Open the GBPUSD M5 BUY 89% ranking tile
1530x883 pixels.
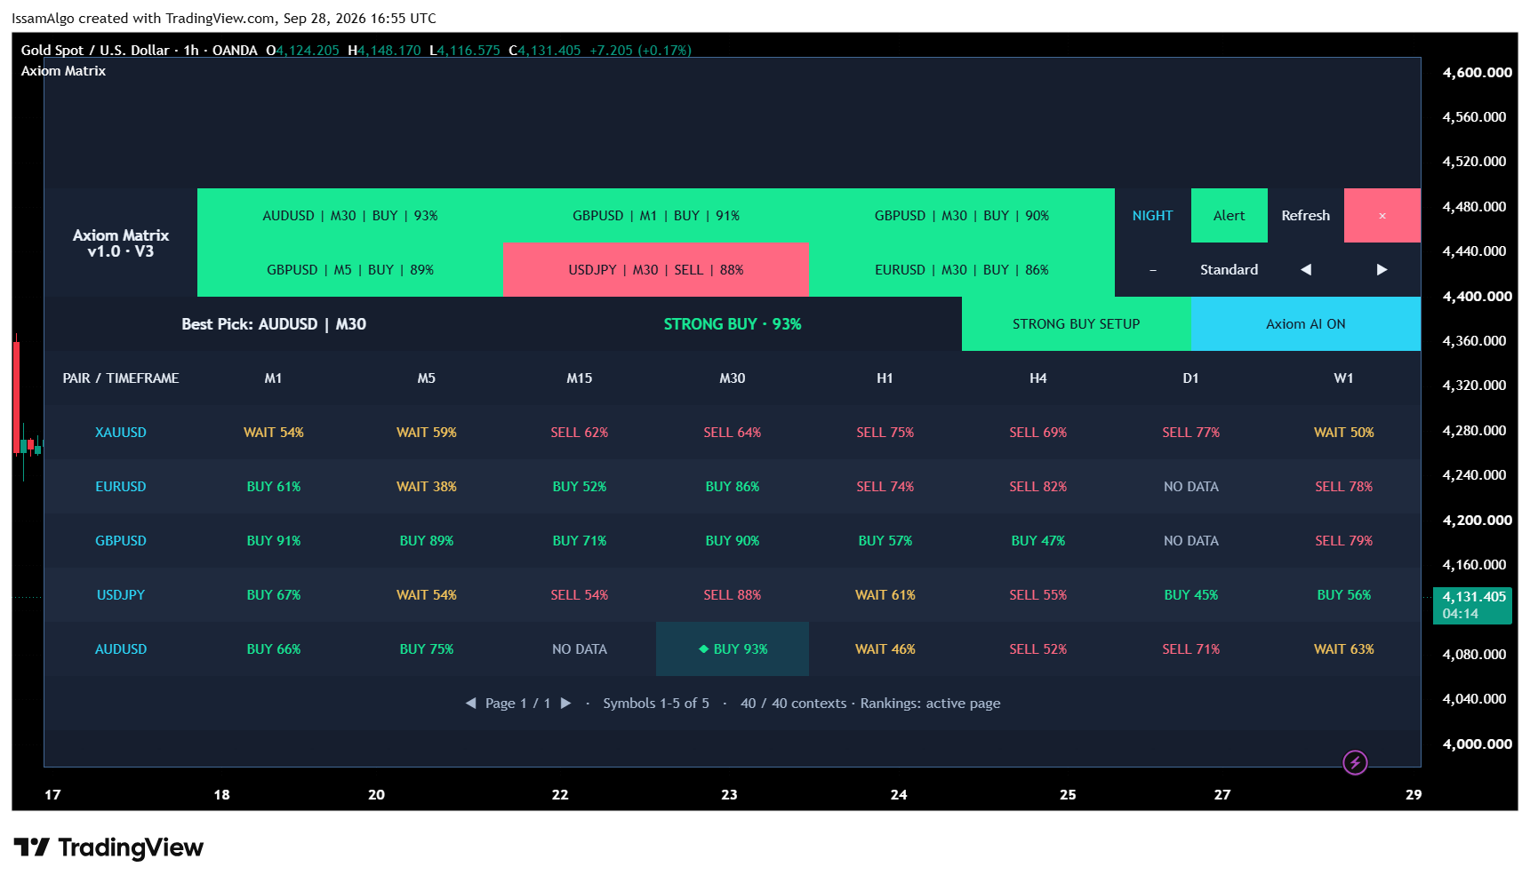tap(350, 270)
